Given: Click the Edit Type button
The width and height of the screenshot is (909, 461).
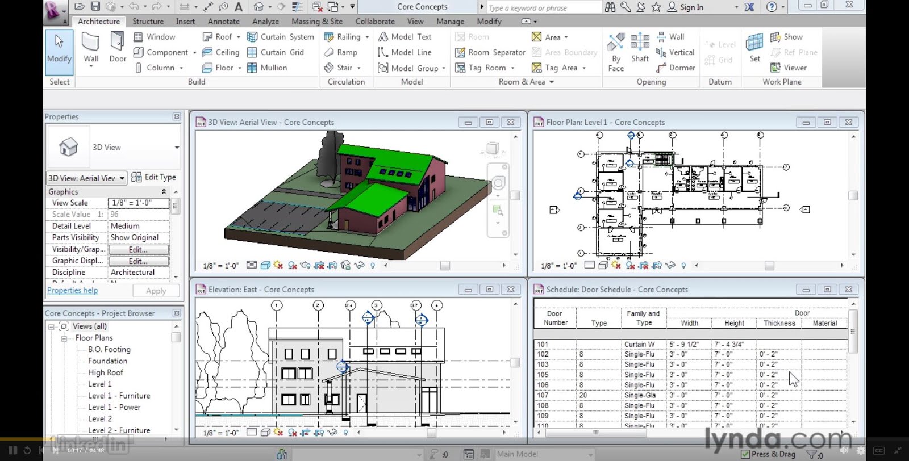Looking at the screenshot, I should click(x=154, y=177).
